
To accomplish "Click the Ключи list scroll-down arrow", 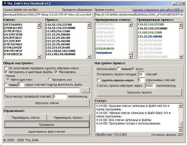I will (39, 56).
